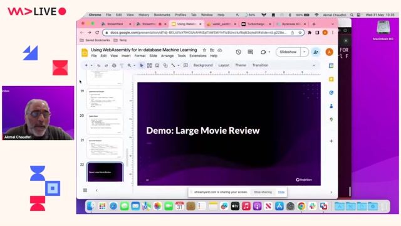
Task: Open the video camera meet dropdown
Action: point(265,52)
